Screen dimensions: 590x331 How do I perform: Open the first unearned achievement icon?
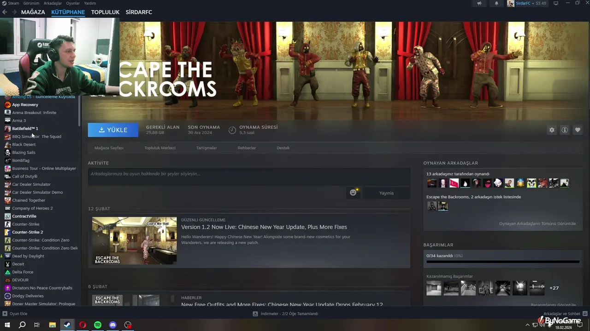click(434, 288)
